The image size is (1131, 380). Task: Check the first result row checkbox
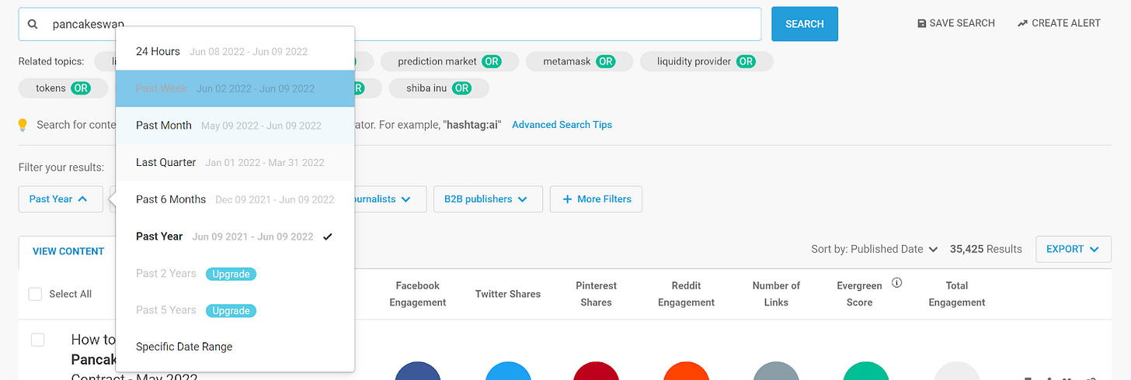[38, 340]
